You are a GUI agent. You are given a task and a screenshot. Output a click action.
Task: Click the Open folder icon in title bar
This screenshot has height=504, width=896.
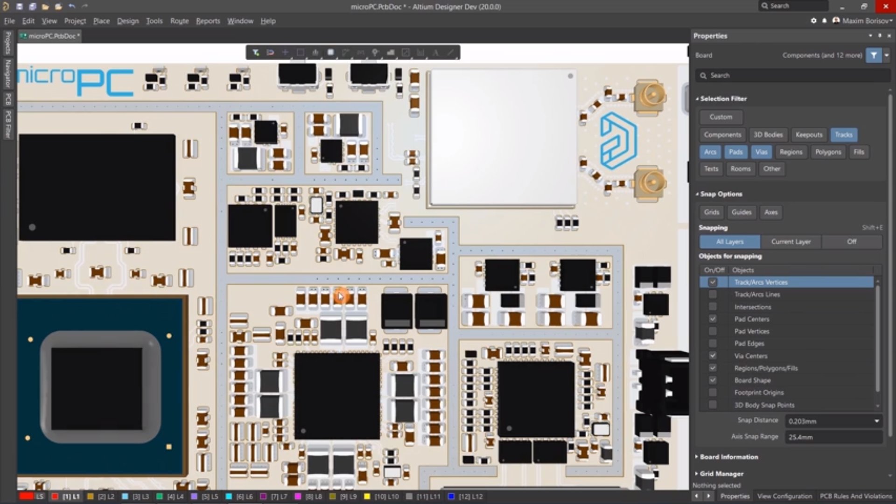[x=45, y=7]
